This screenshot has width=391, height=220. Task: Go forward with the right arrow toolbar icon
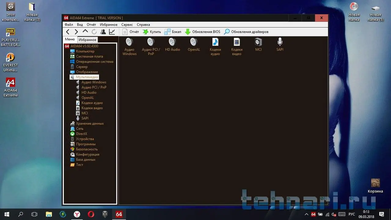pos(76,32)
